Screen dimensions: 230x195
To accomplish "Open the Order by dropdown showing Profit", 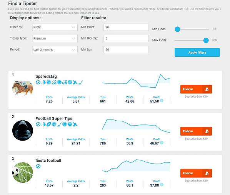I will click(55, 27).
